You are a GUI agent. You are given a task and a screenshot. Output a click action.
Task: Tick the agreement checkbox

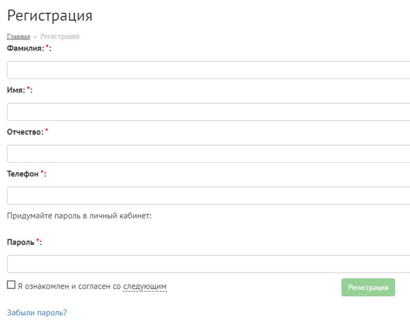point(11,285)
